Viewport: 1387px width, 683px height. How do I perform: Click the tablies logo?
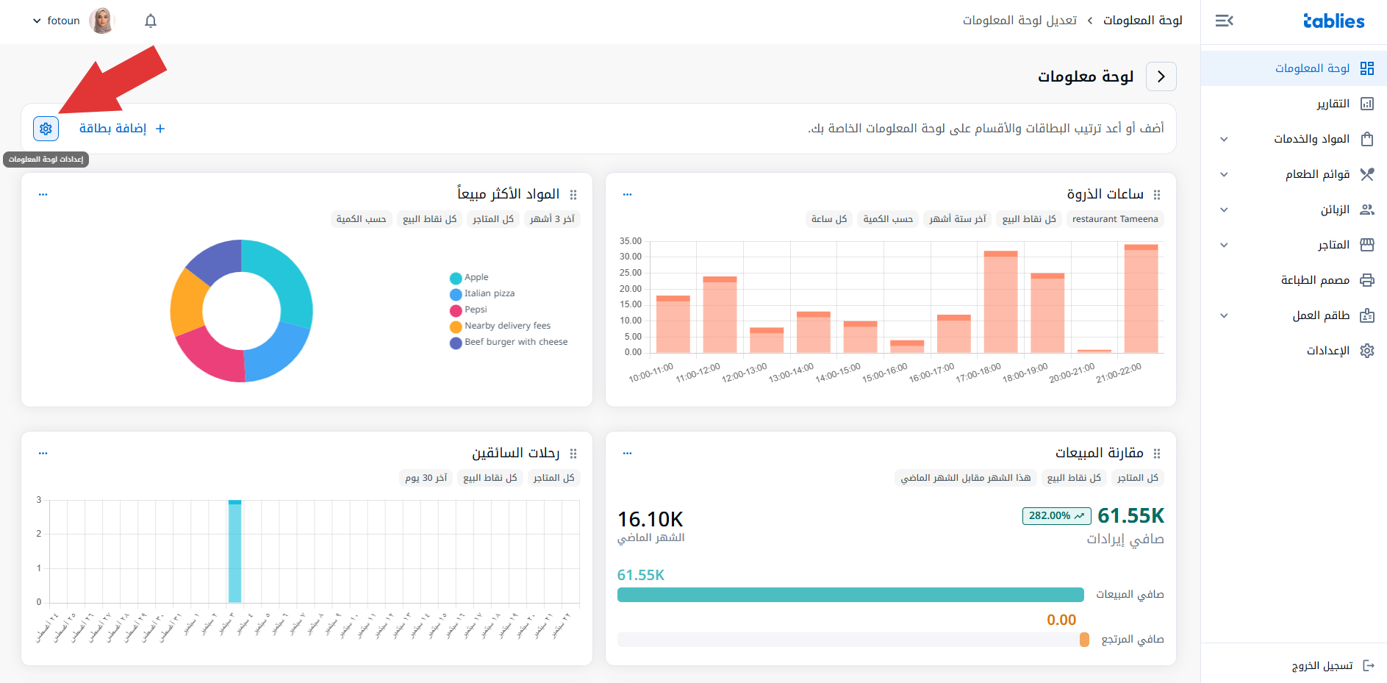point(1333,21)
